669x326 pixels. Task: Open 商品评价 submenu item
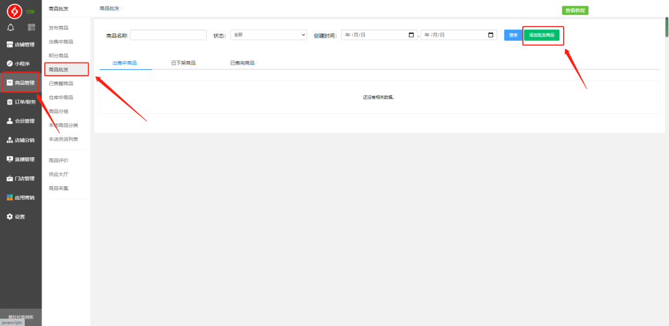pos(58,160)
